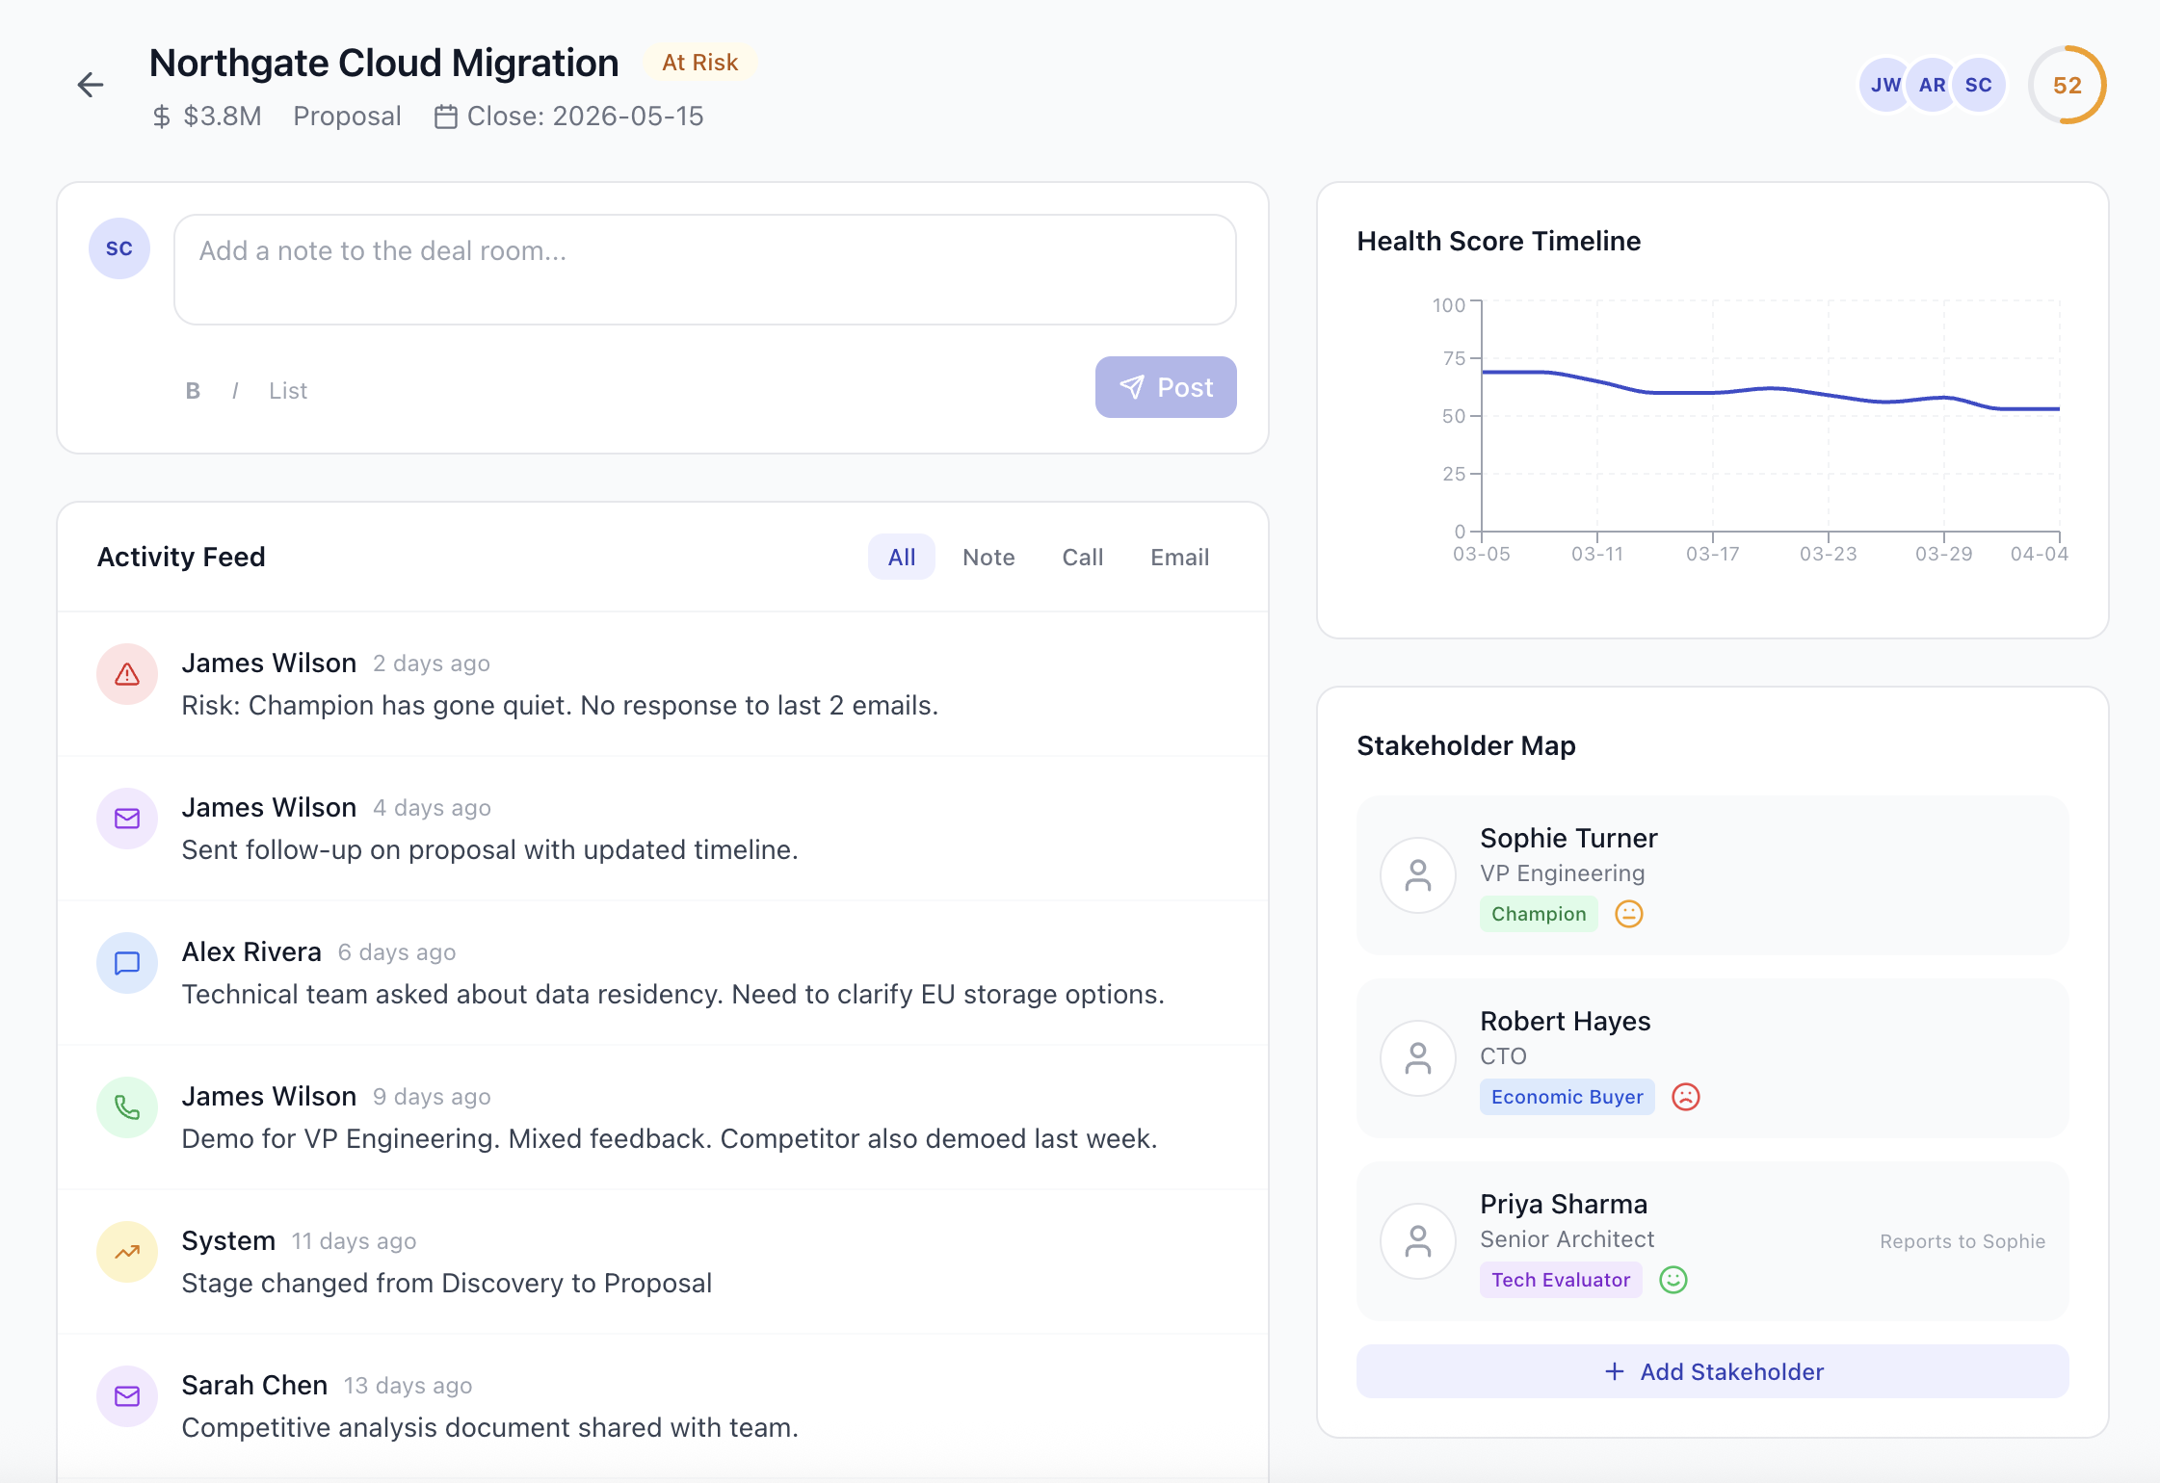Toggle List formatting in note editor

288,391
